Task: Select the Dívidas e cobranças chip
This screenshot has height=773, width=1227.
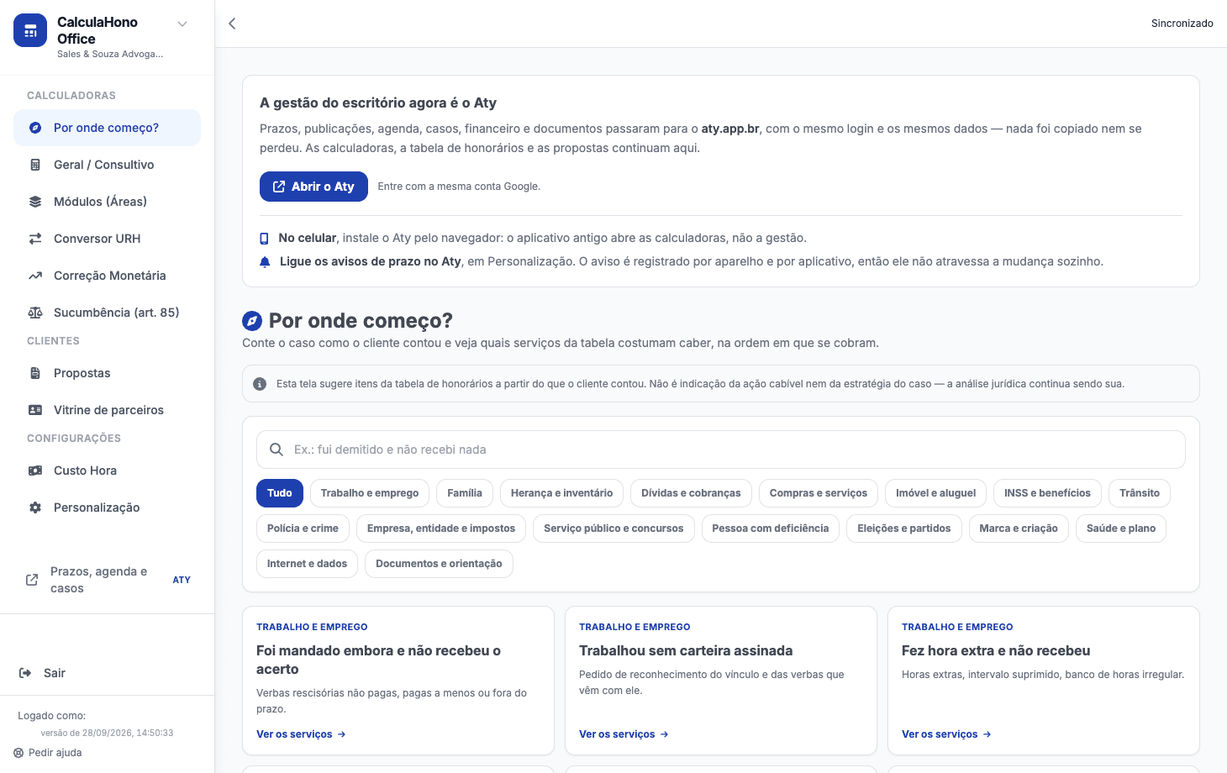Action: click(691, 493)
